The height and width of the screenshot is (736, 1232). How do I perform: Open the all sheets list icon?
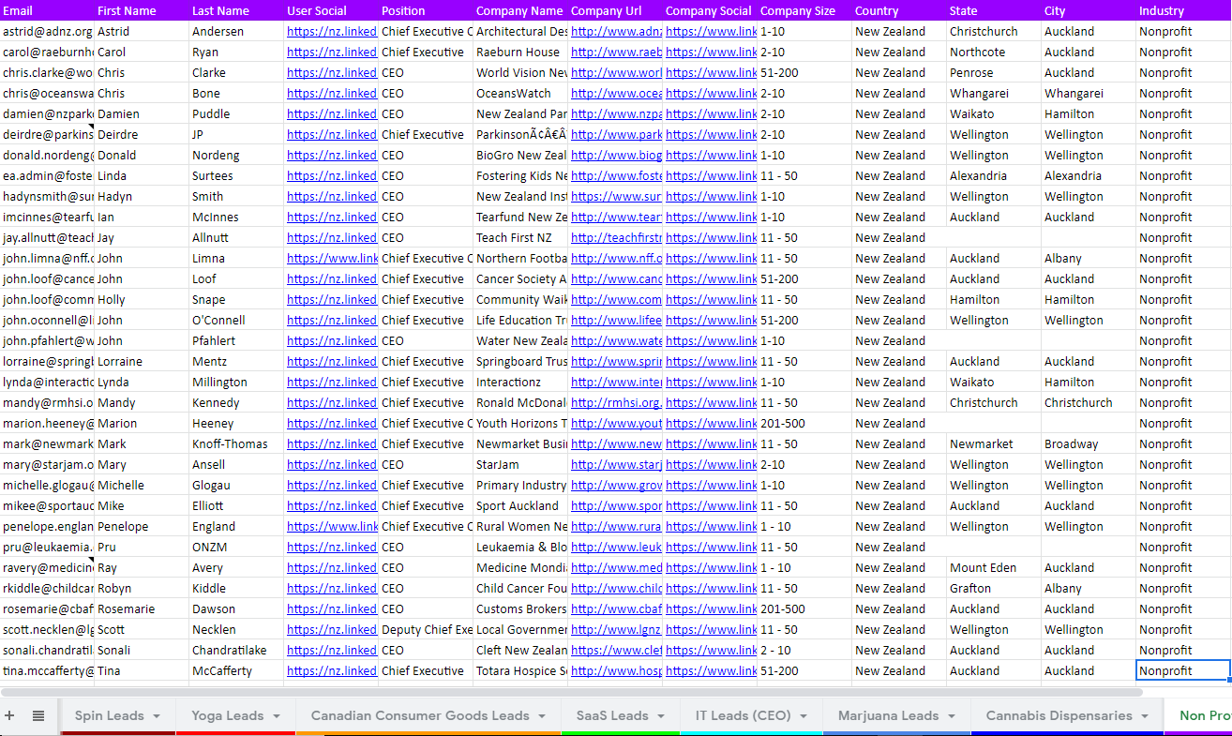pos(38,715)
